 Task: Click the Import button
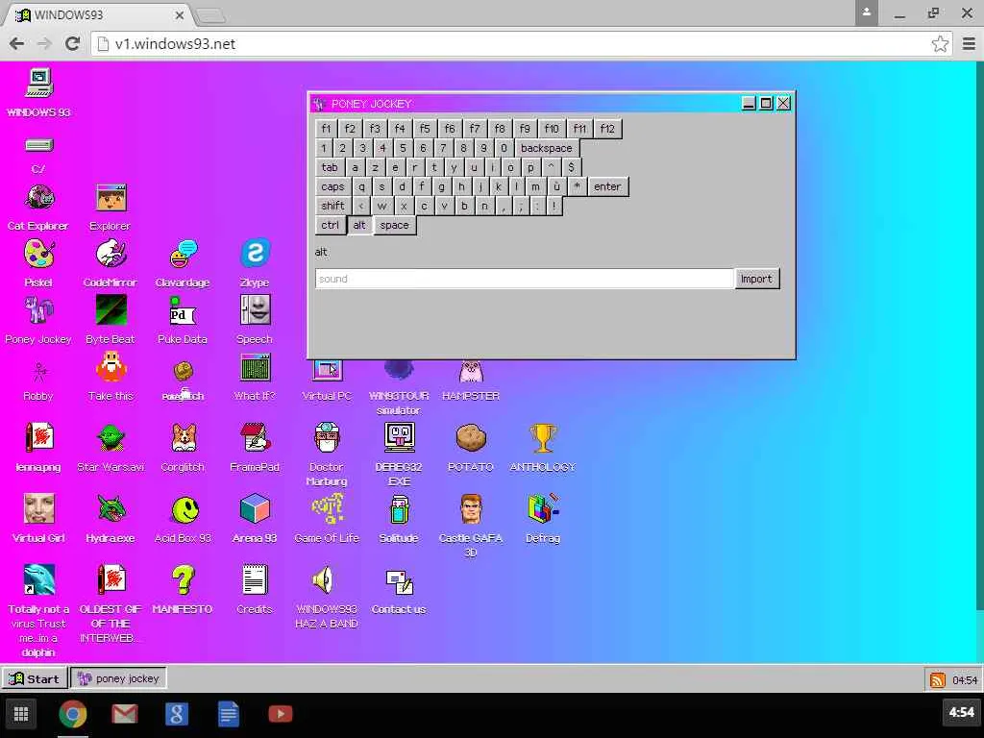pyautogui.click(x=756, y=279)
